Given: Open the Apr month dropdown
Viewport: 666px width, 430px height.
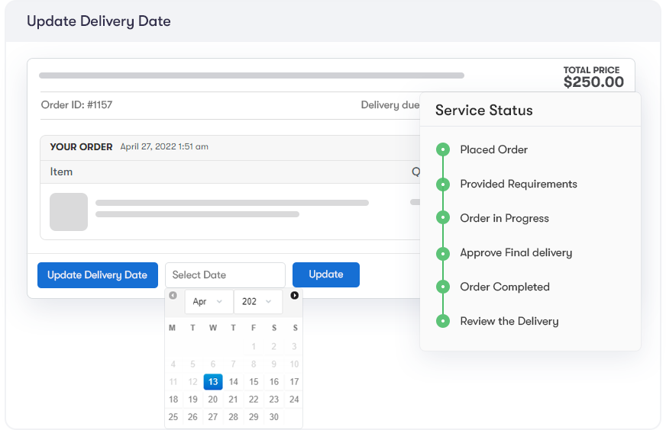Looking at the screenshot, I should [209, 301].
